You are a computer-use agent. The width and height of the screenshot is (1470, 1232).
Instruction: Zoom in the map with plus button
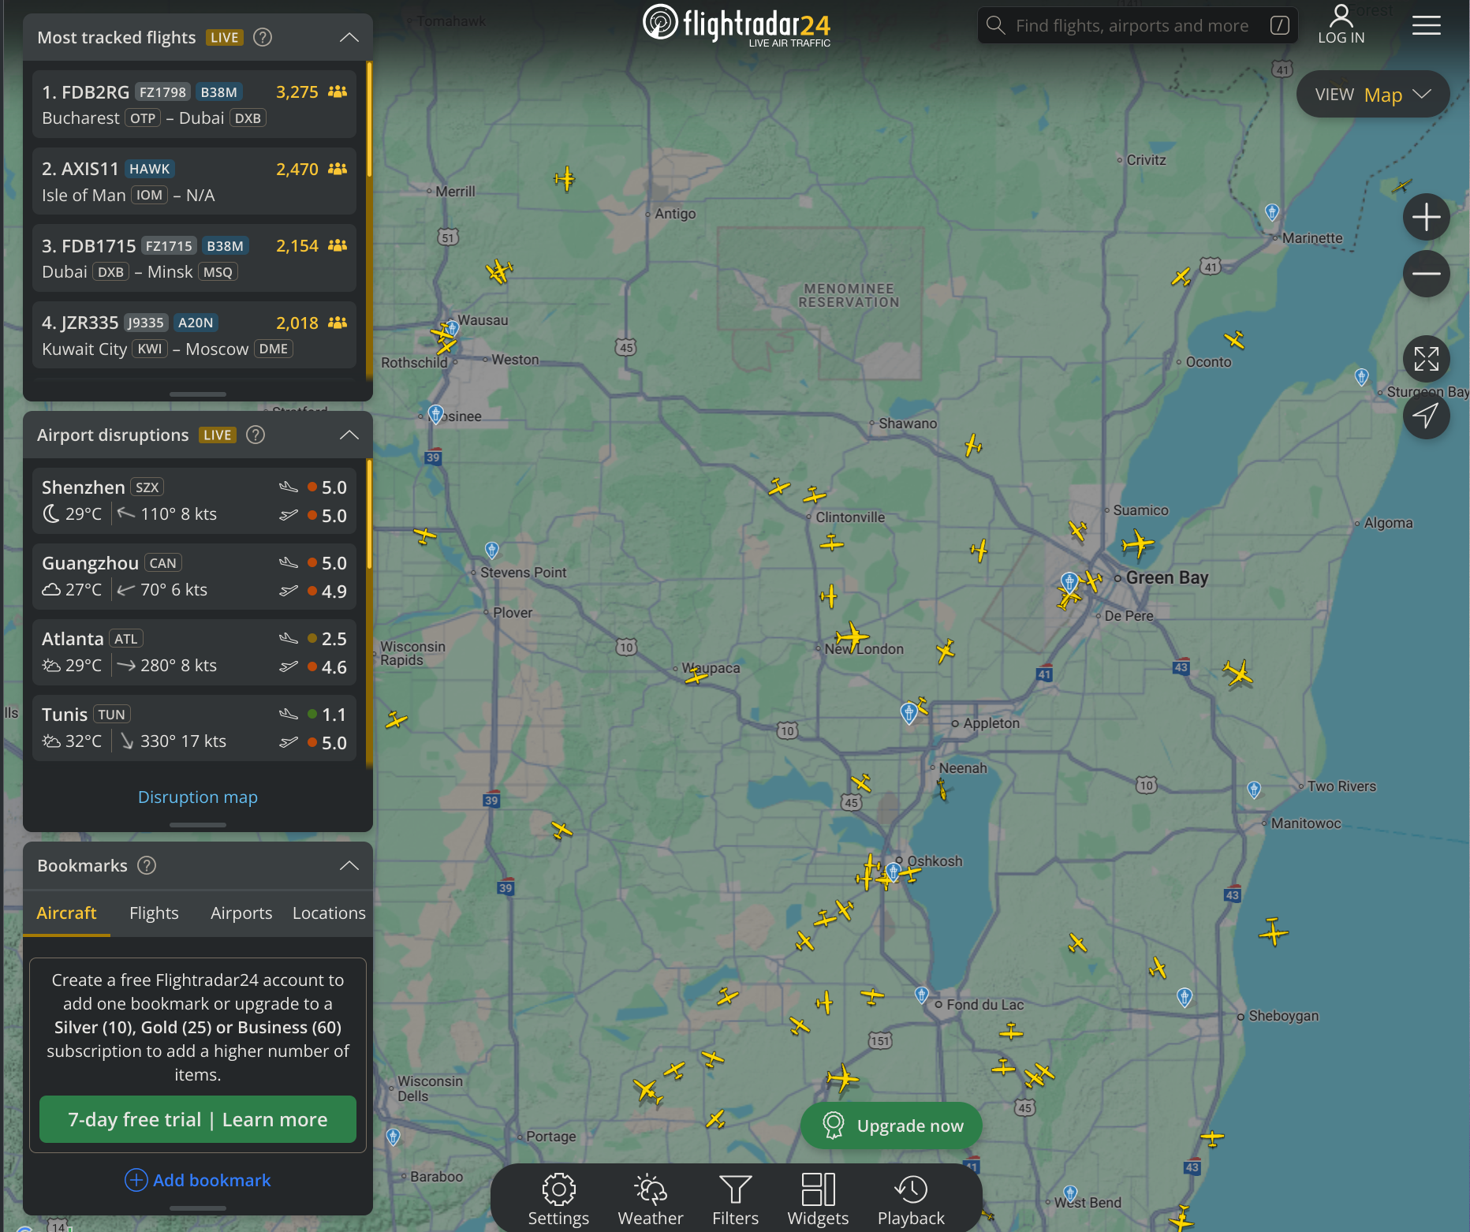pyautogui.click(x=1426, y=217)
